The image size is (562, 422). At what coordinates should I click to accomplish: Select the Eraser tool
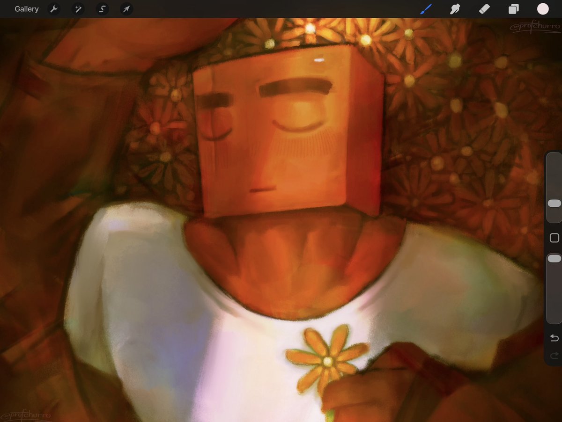pos(484,9)
